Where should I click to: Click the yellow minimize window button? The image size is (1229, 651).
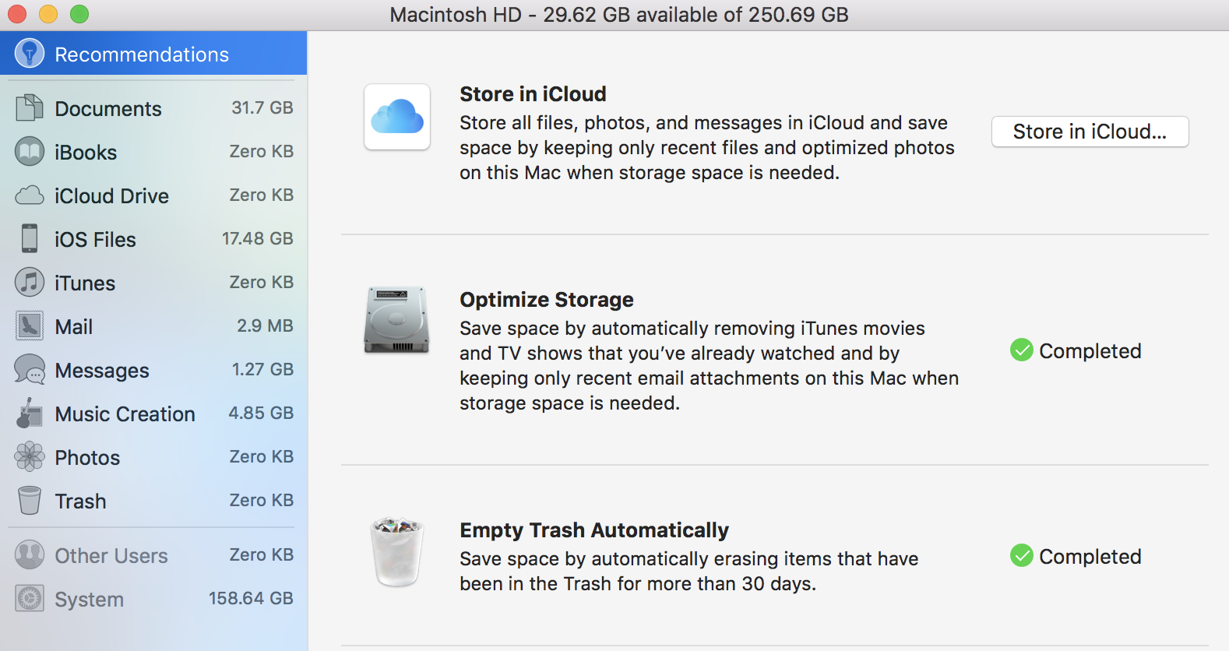48,14
